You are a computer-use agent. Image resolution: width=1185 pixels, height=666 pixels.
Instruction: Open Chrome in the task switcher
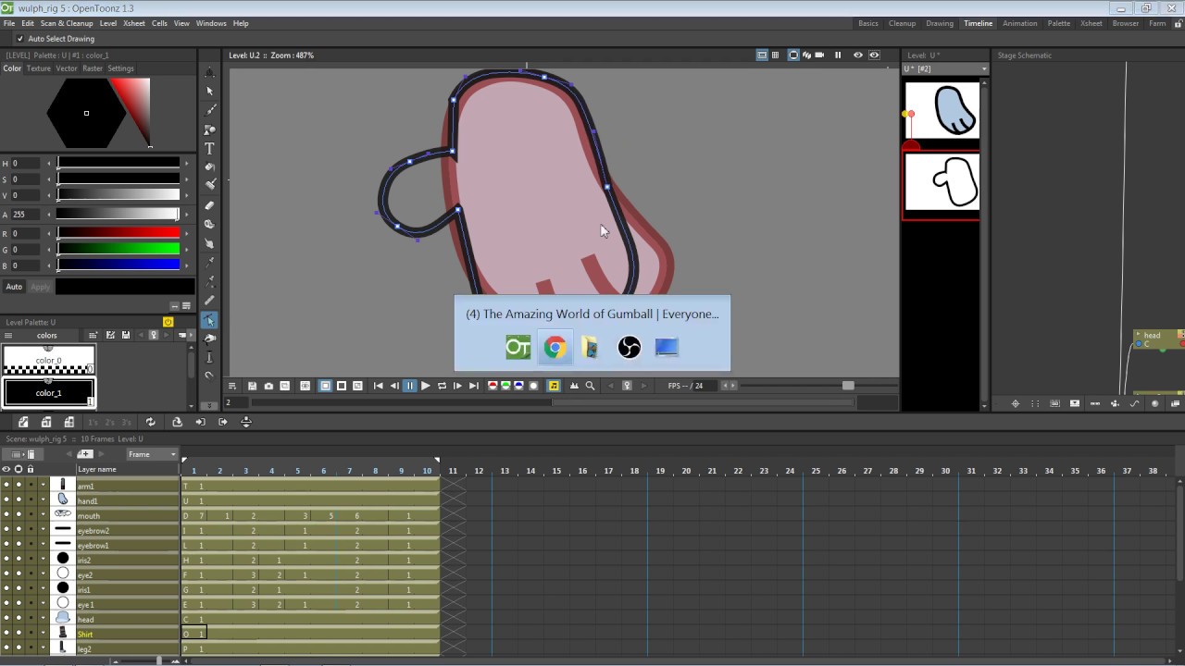[555, 347]
